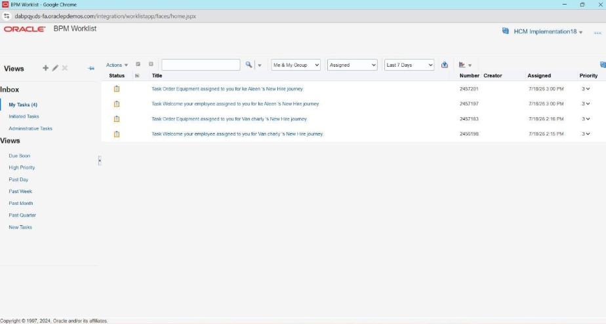Image resolution: width=606 pixels, height=324 pixels.
Task: Sort by the Number column header
Action: point(469,76)
